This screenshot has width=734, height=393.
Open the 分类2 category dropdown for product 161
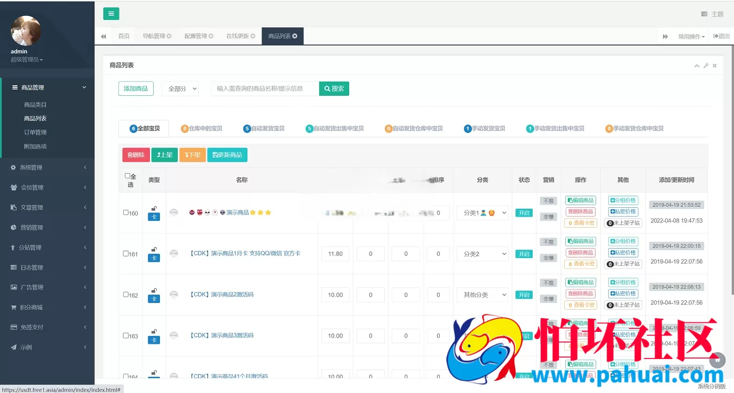[x=481, y=254]
